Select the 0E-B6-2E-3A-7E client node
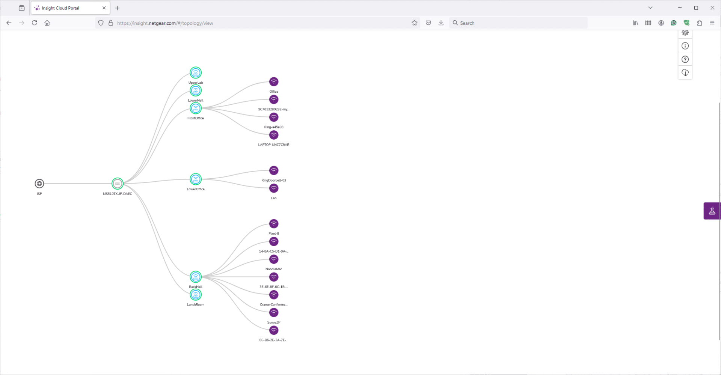 (274, 330)
